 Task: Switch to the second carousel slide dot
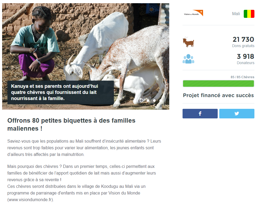[148, 100]
